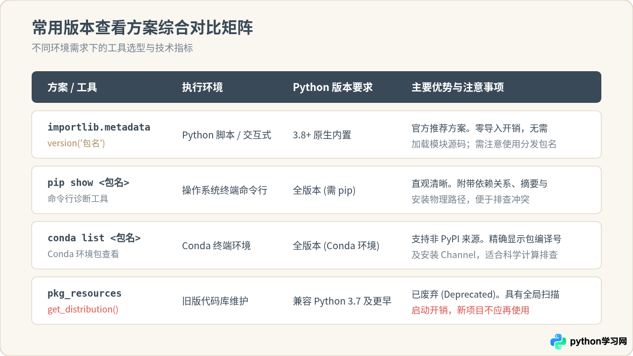Click the title "常用版本查看方案综合对比矩阵"
This screenshot has width=633, height=356.
(142, 28)
